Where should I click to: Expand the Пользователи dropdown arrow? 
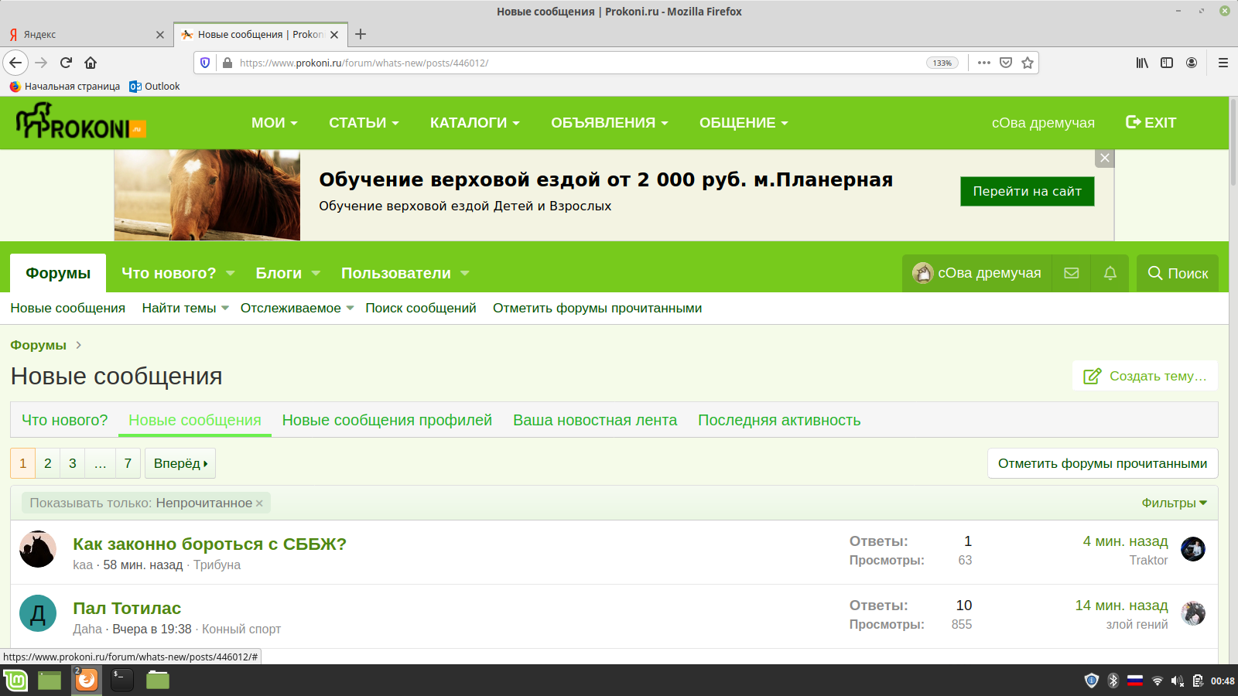(x=465, y=273)
